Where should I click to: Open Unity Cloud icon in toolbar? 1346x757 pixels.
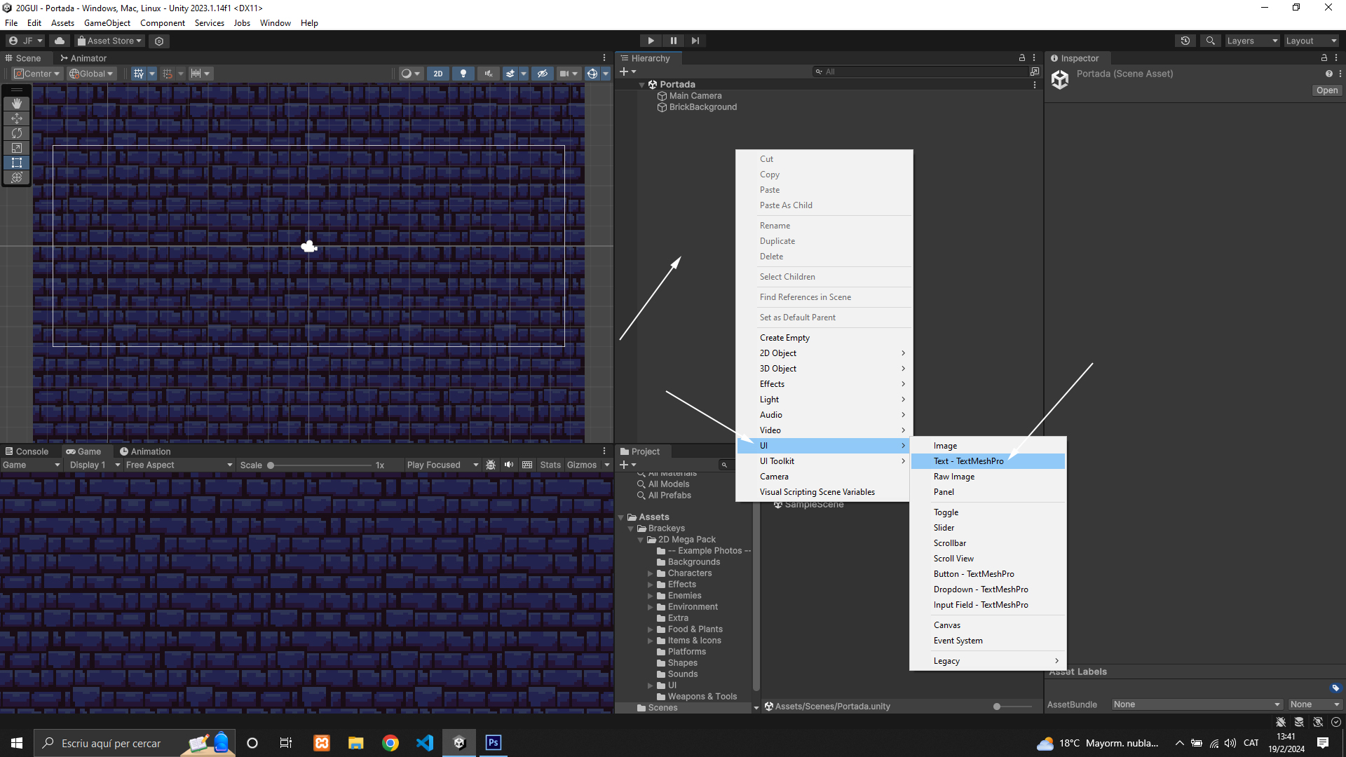click(60, 41)
